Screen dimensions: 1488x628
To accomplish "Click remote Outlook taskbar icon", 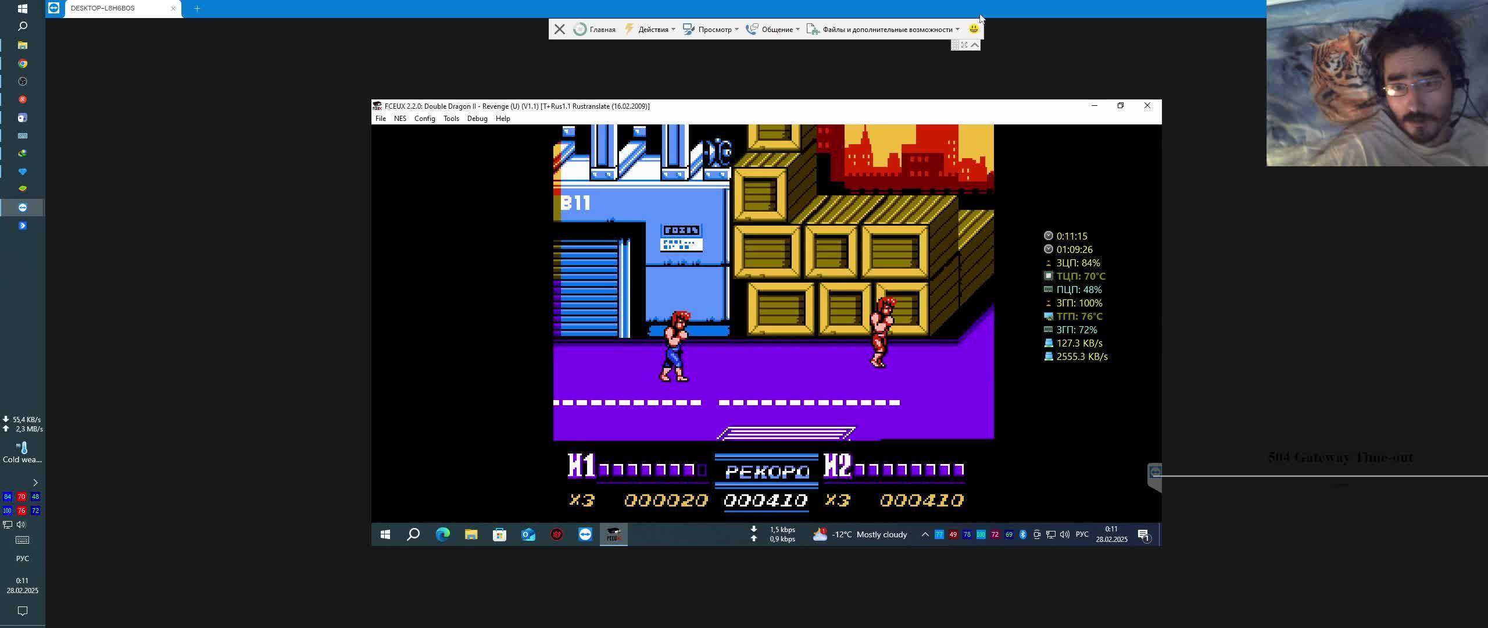I will pos(528,534).
